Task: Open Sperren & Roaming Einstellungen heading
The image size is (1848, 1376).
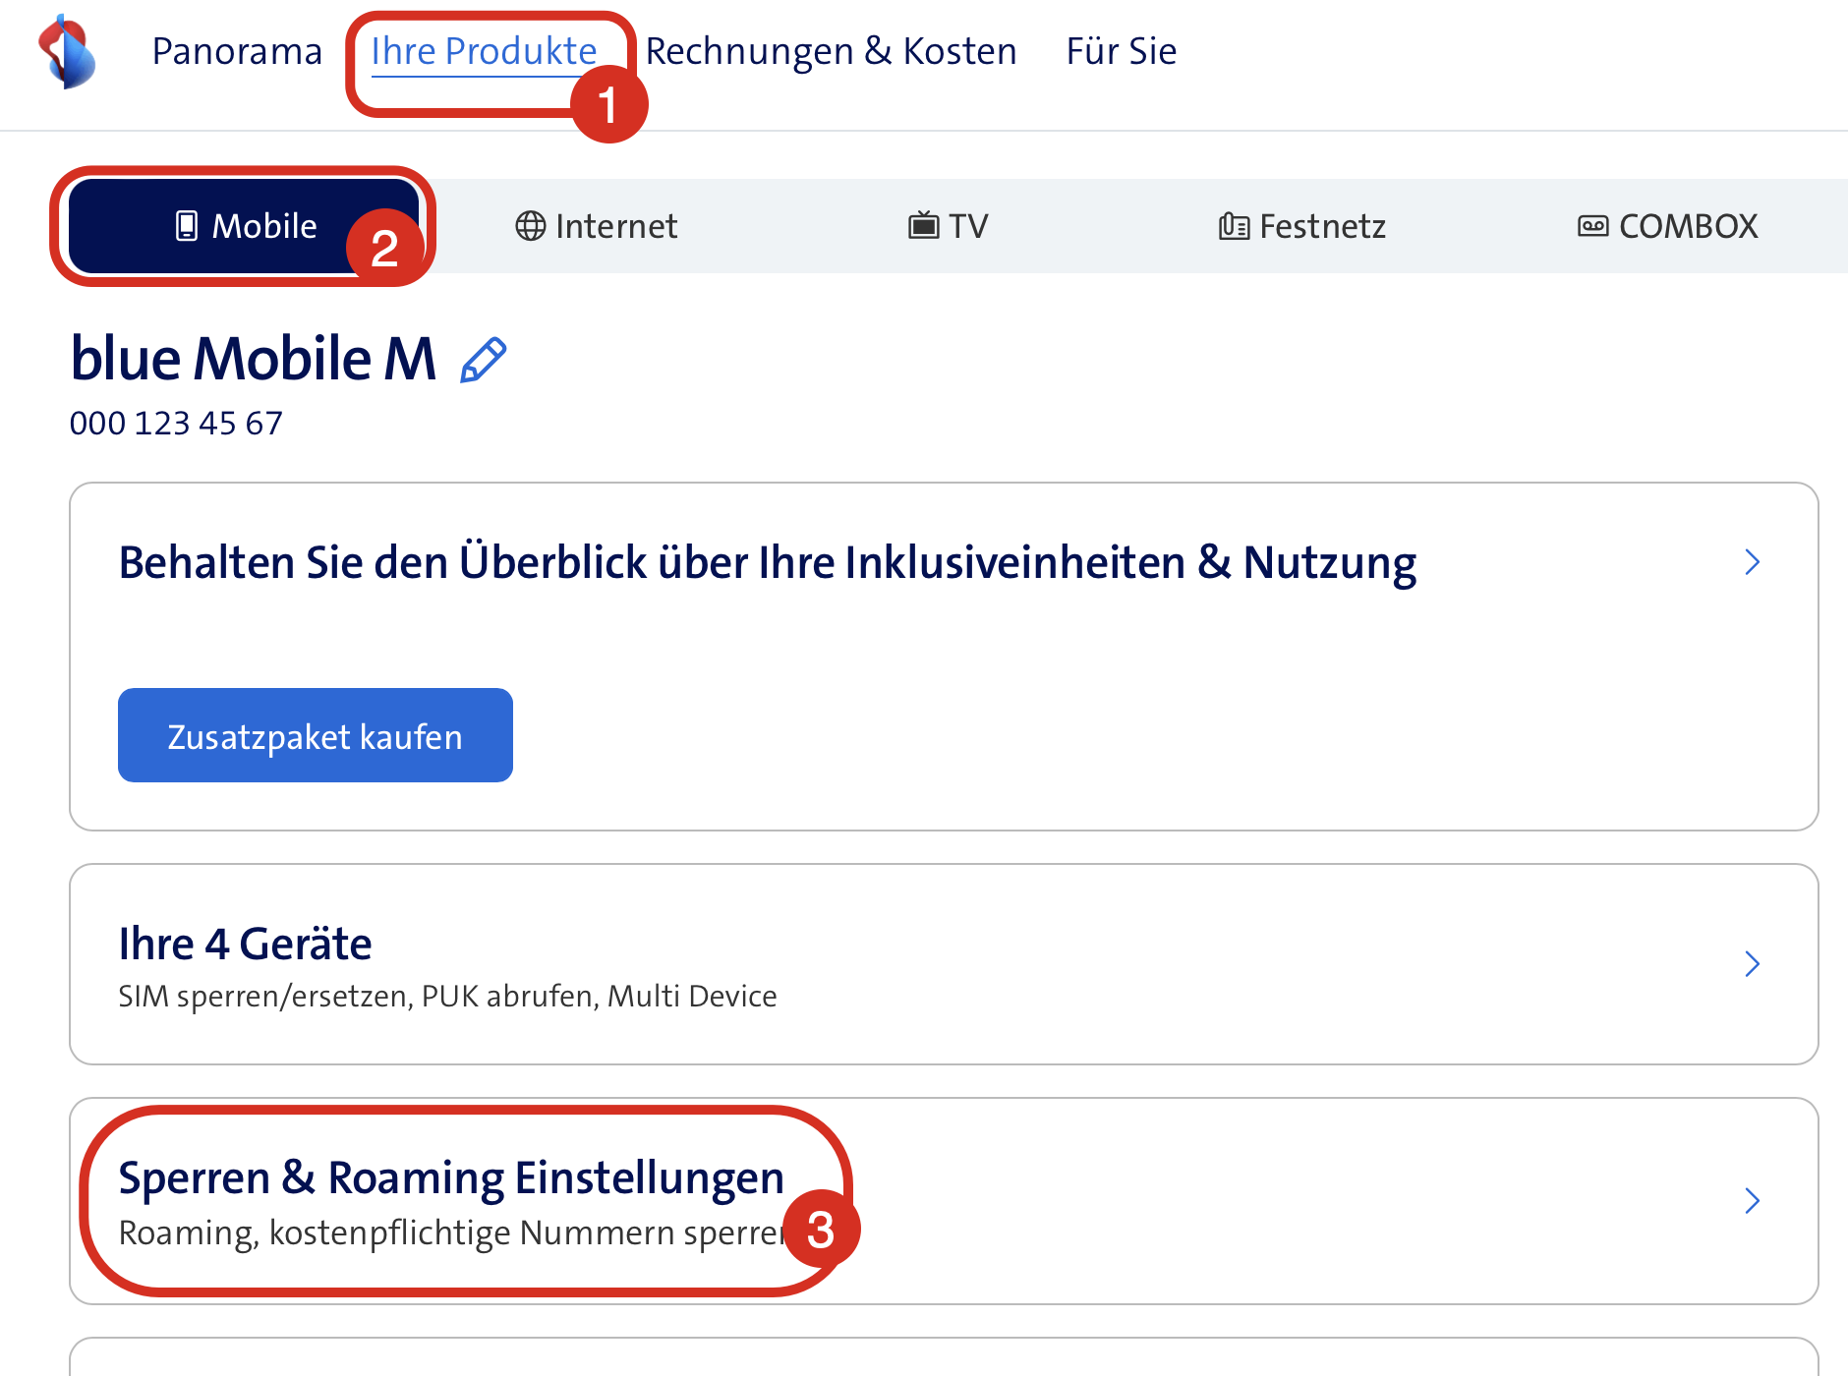Action: pyautogui.click(x=451, y=1177)
